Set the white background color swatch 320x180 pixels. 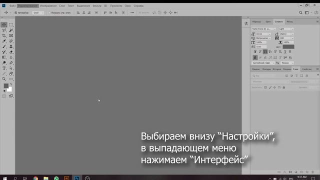[x=9, y=89]
